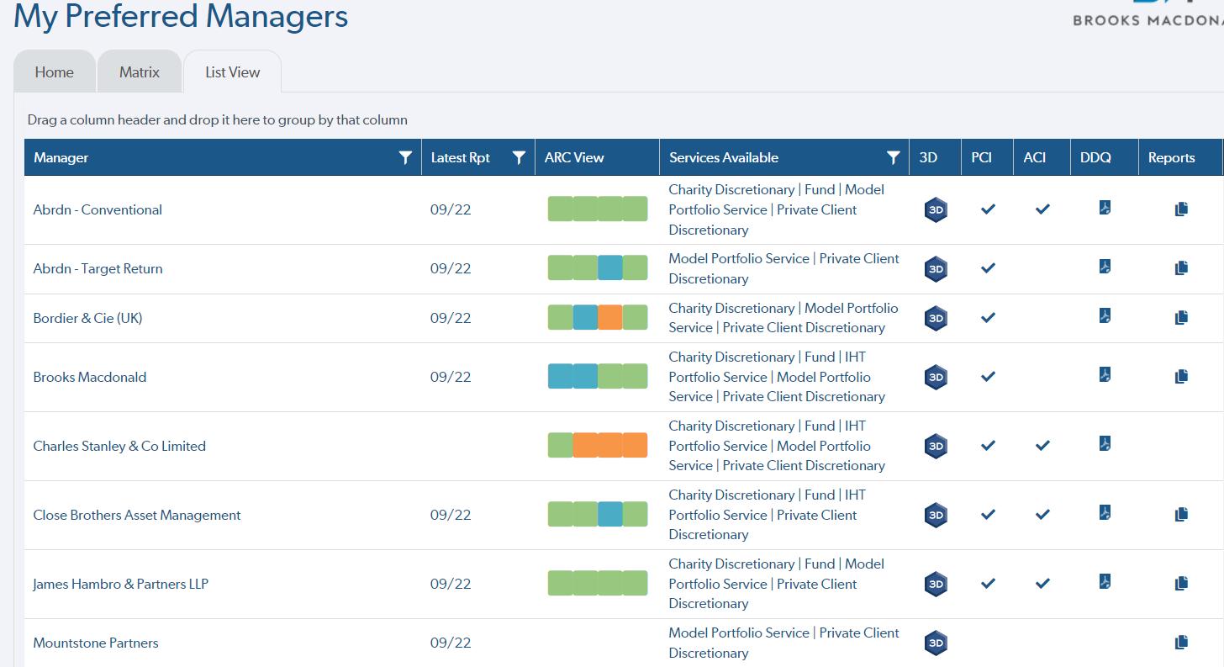Click the 09/22 report date for Close Brothers
1224x667 pixels.
pyautogui.click(x=451, y=515)
